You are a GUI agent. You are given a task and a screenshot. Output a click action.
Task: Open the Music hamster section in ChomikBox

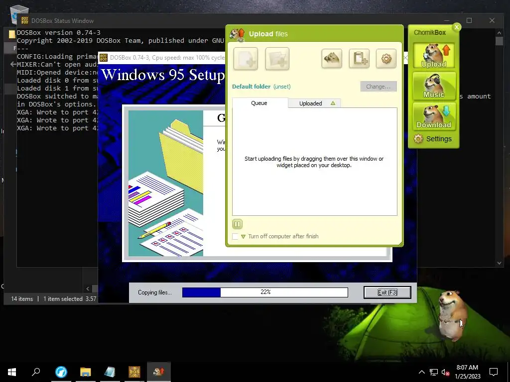[434, 86]
